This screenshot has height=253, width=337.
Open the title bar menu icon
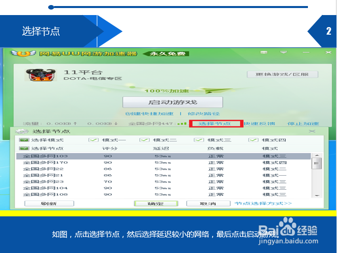tap(264, 52)
